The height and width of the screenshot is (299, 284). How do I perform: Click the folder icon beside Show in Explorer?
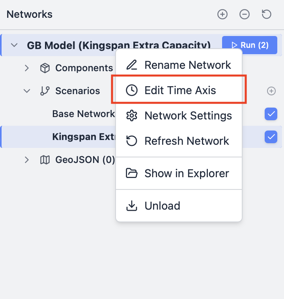[131, 173]
